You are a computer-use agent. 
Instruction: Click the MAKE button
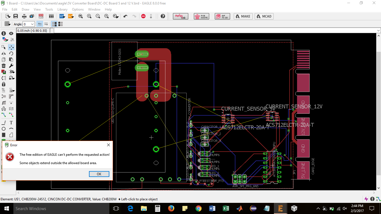[x=243, y=16]
